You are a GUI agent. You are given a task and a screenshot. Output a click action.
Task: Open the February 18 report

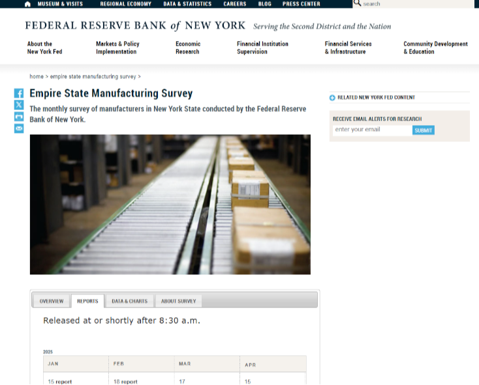click(125, 381)
